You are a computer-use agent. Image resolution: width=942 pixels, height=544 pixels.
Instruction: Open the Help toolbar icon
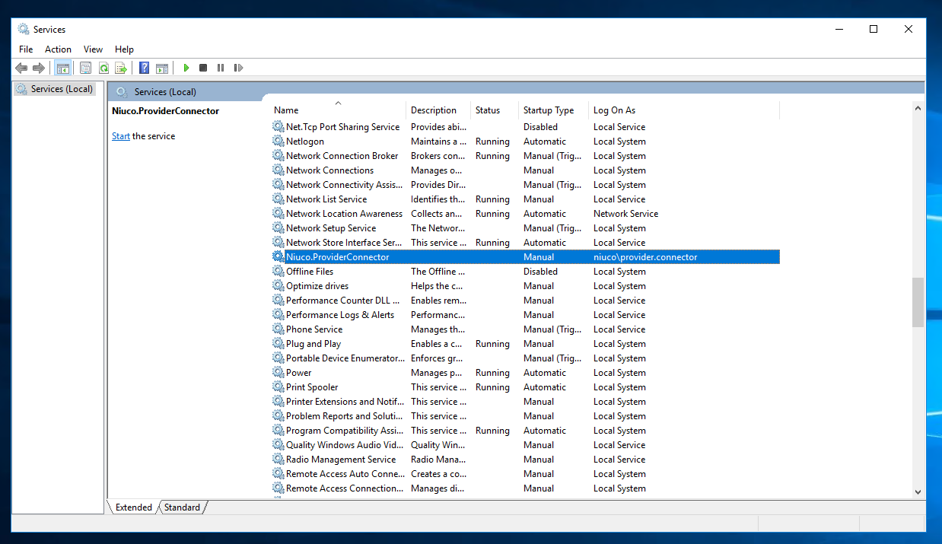(144, 68)
